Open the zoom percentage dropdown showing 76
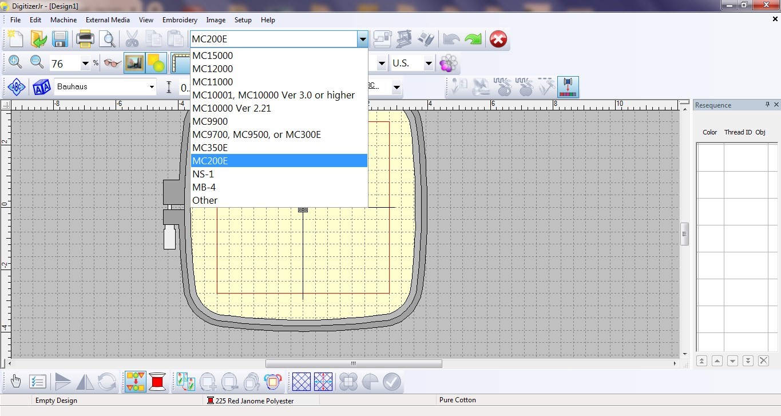Image resolution: width=781 pixels, height=416 pixels. 85,64
